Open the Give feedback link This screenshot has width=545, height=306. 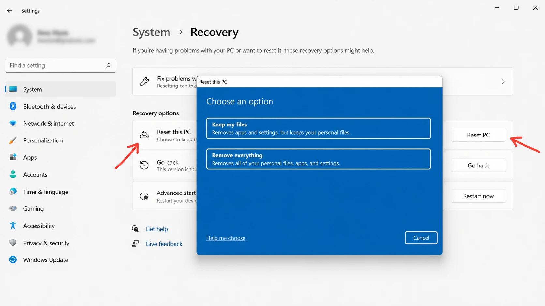[x=164, y=244]
